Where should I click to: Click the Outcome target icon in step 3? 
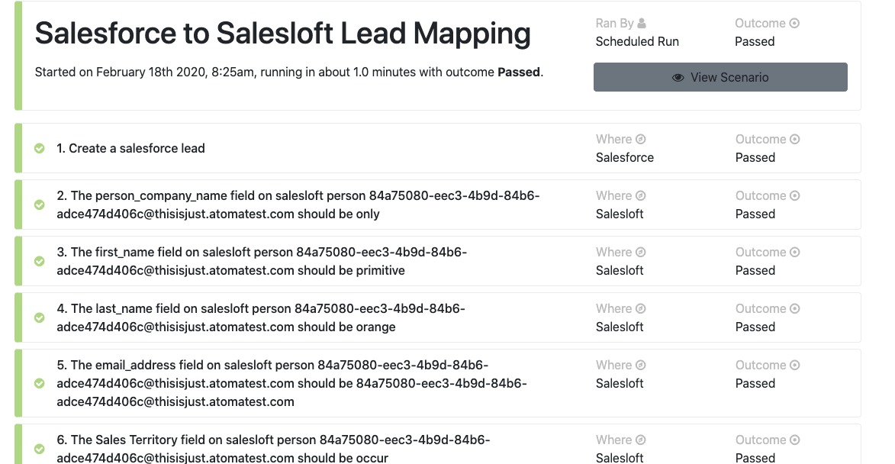point(794,253)
